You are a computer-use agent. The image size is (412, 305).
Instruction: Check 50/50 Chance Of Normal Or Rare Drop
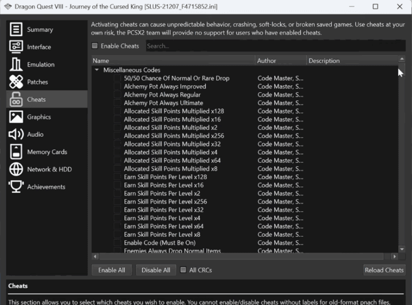tap(117, 78)
